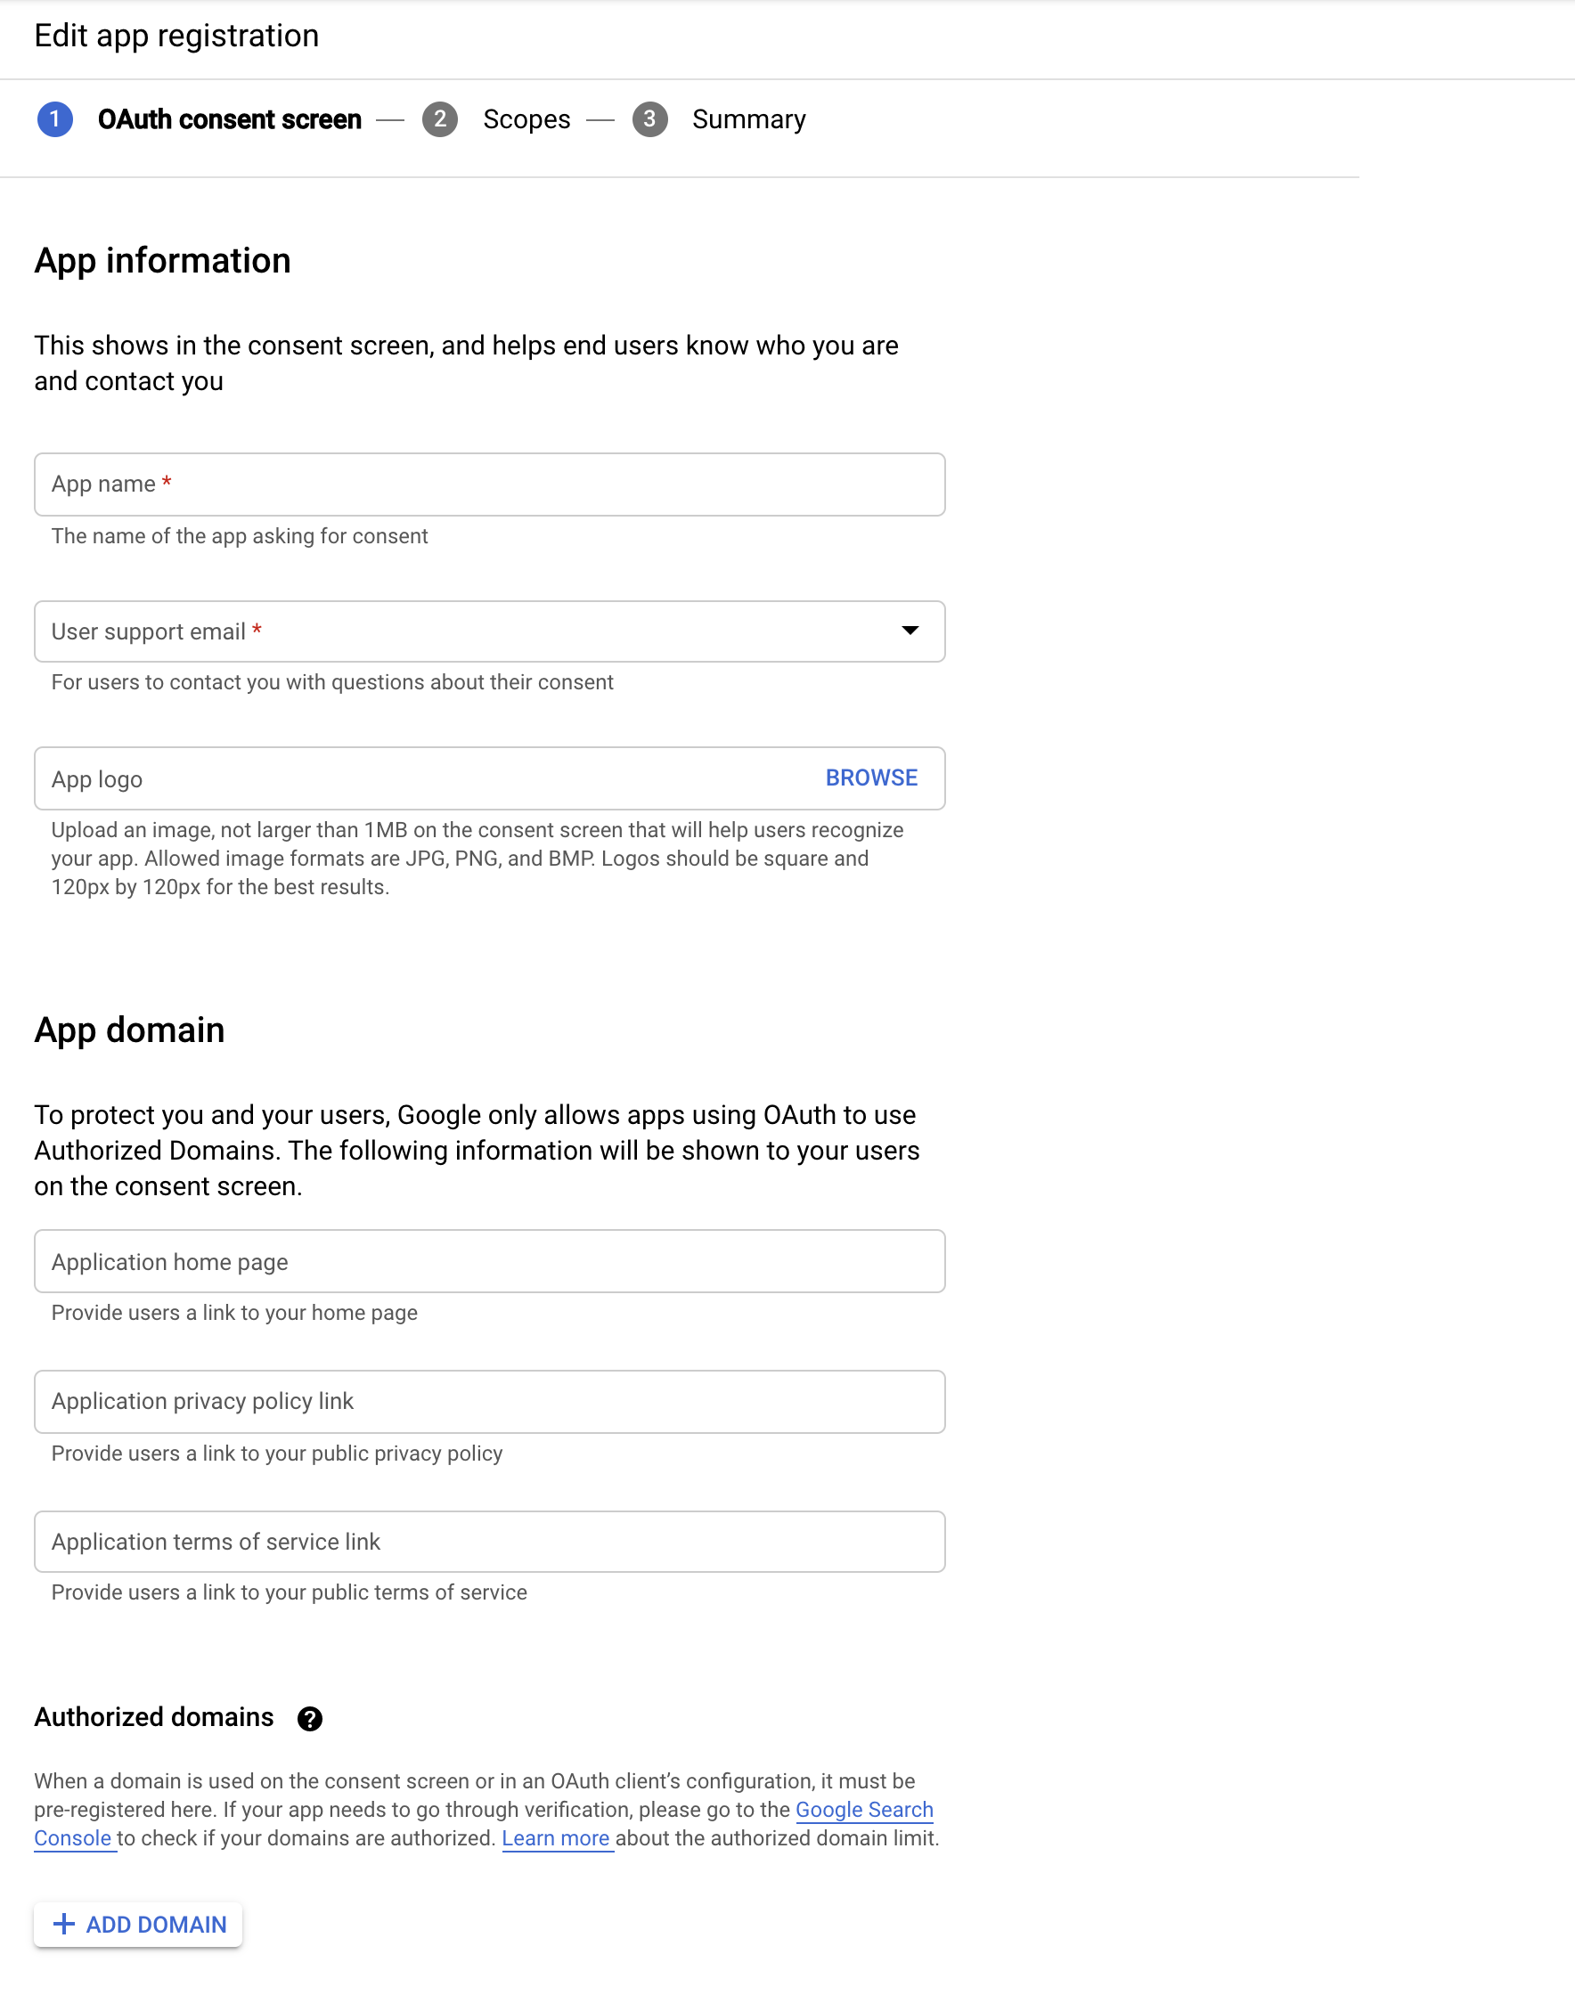Click the App logo upload field
1575x1995 pixels.
[x=415, y=778]
